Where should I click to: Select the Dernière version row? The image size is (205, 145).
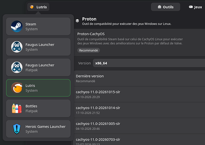coord(140,79)
